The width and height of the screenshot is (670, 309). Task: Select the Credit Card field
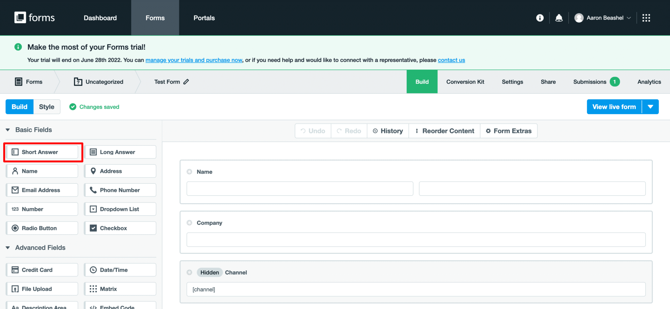coord(42,270)
